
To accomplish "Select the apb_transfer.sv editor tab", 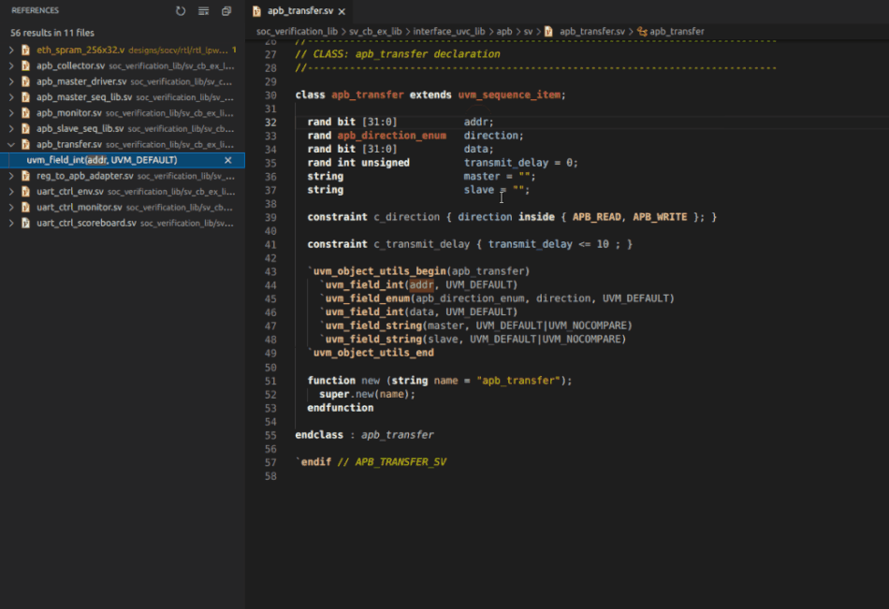I will click(x=299, y=11).
